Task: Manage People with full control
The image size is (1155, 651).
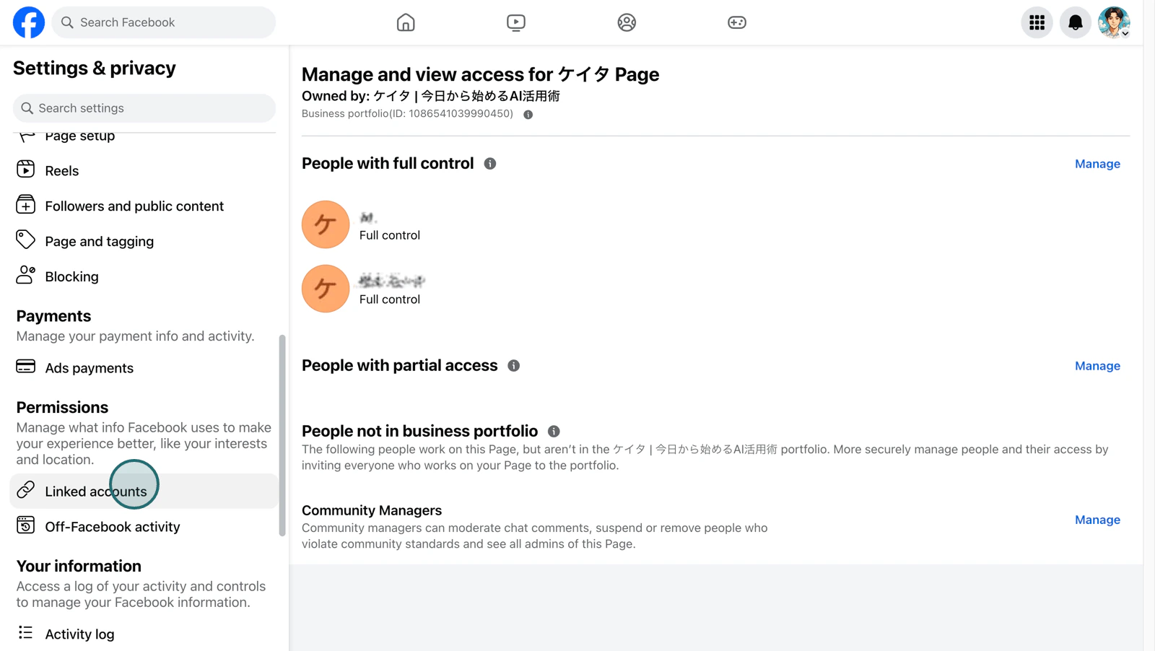Action: coord(1097,164)
